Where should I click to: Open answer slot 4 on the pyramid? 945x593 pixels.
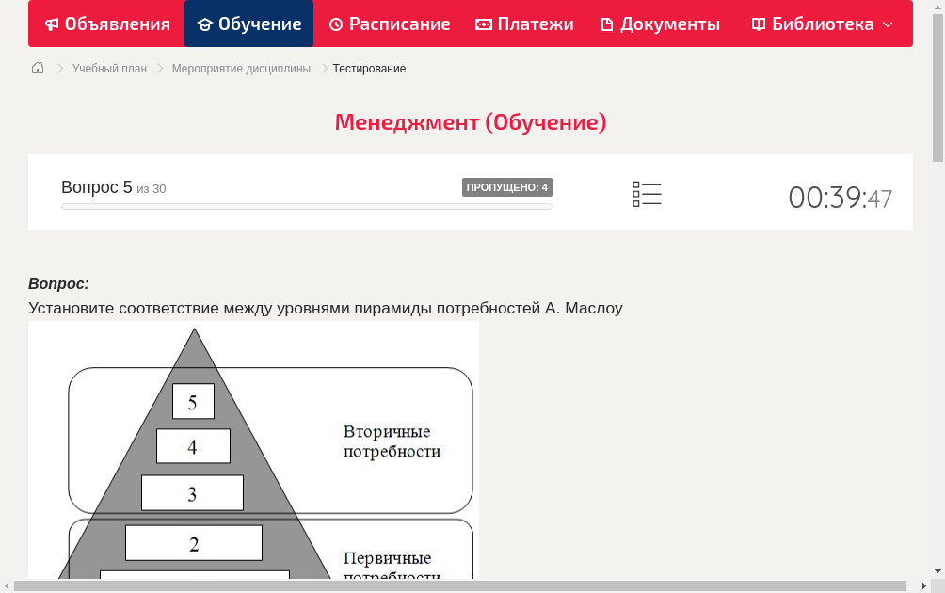[x=193, y=446]
